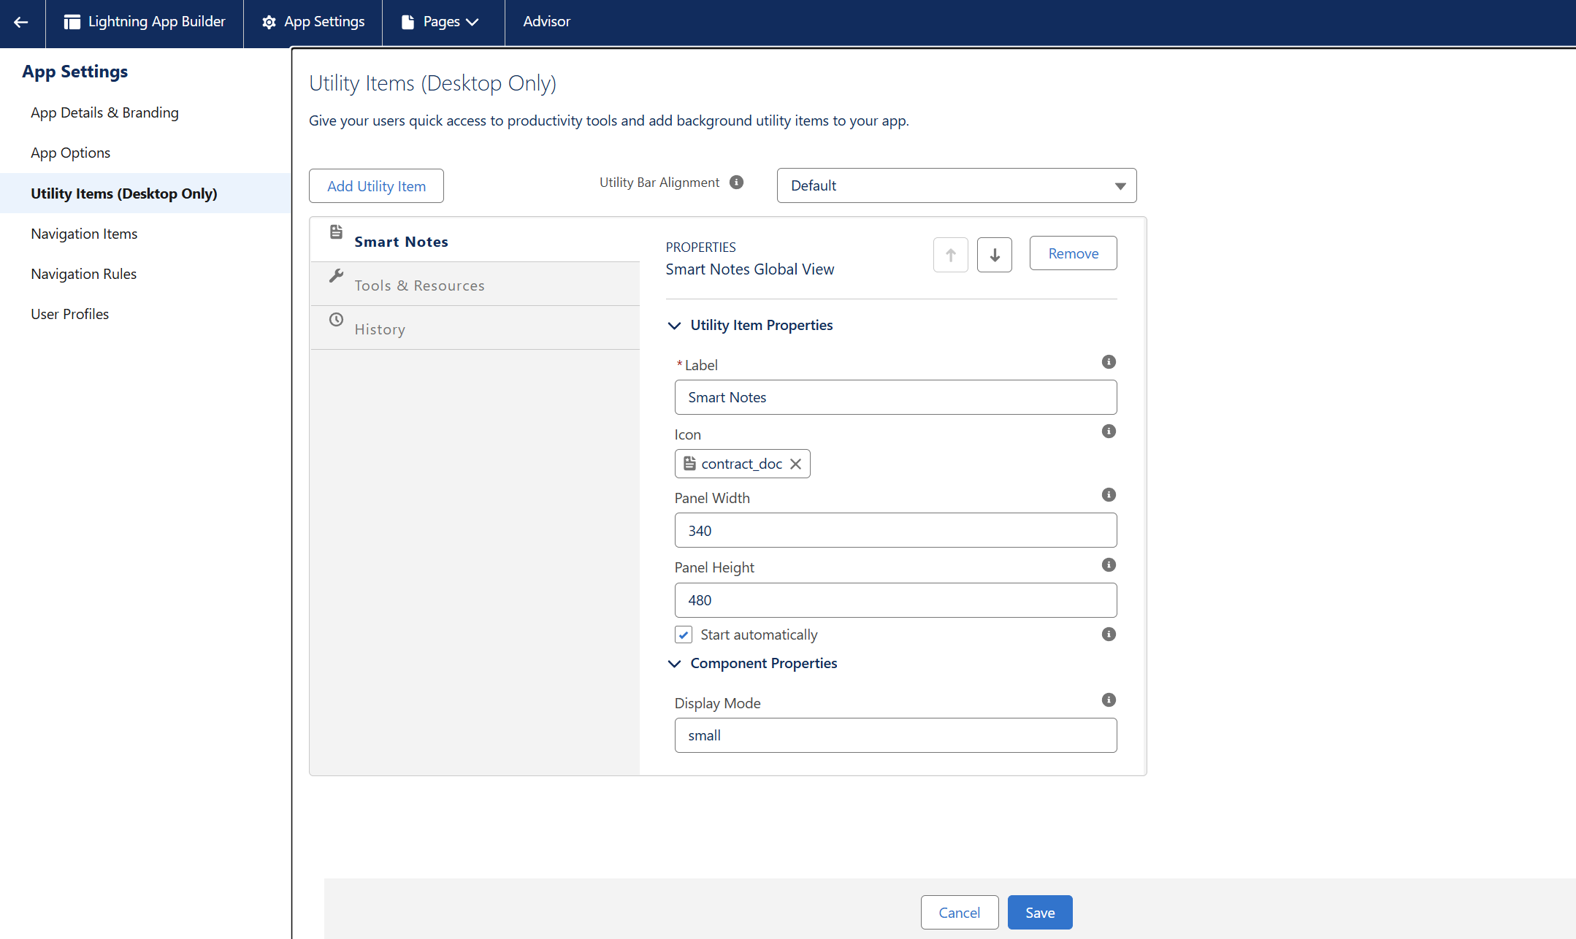Click the contract_doc icon pill

click(x=741, y=464)
